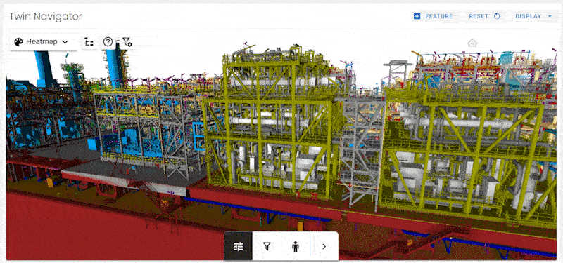The image size is (563, 263).
Task: Activate the person walk mode icon
Action: (x=295, y=246)
